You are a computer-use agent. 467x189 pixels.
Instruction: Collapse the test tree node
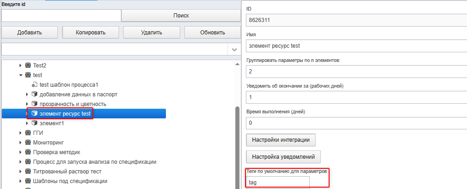pyautogui.click(x=21, y=75)
